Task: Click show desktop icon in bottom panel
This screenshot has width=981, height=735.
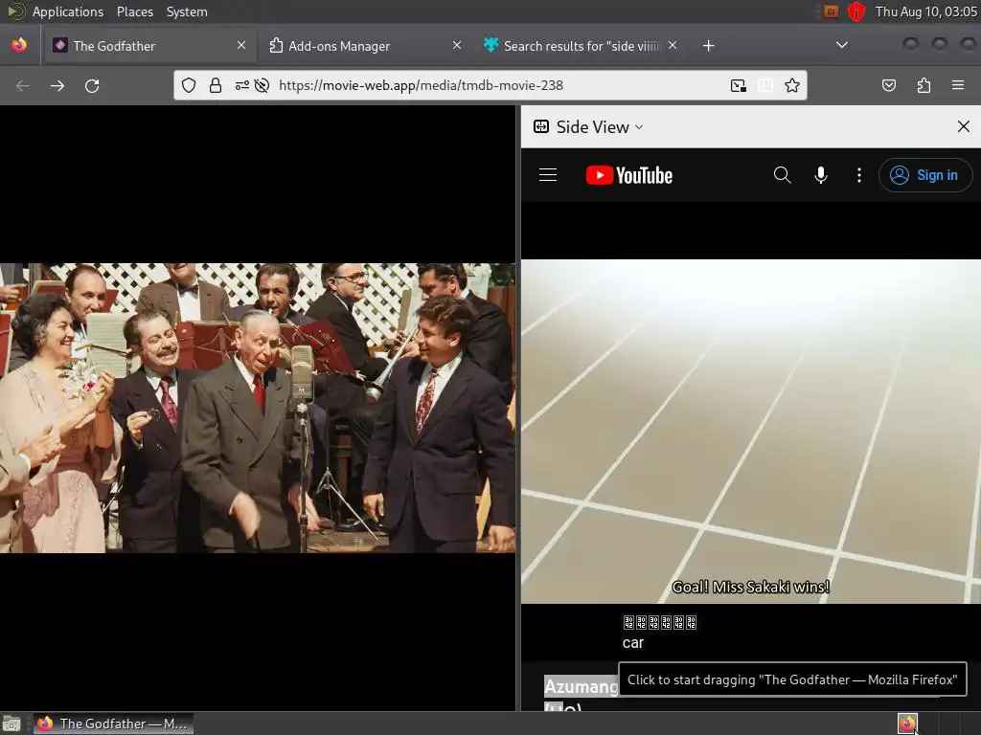Action: [11, 724]
